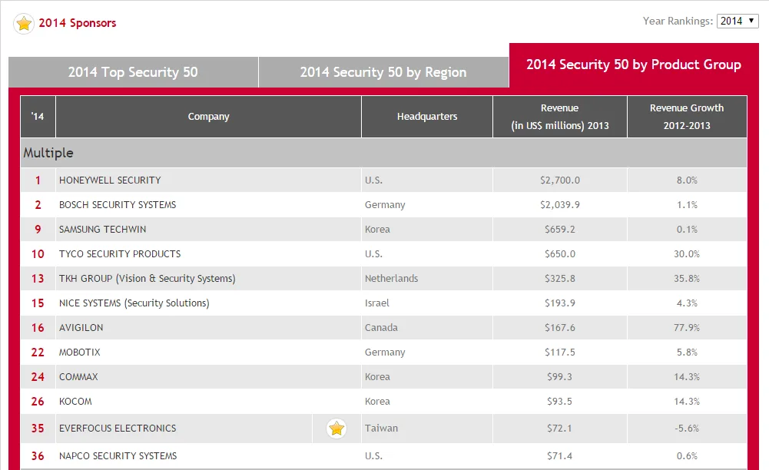Click Avigilon's $167.6 revenue cell
The height and width of the screenshot is (470, 769).
[x=559, y=327]
